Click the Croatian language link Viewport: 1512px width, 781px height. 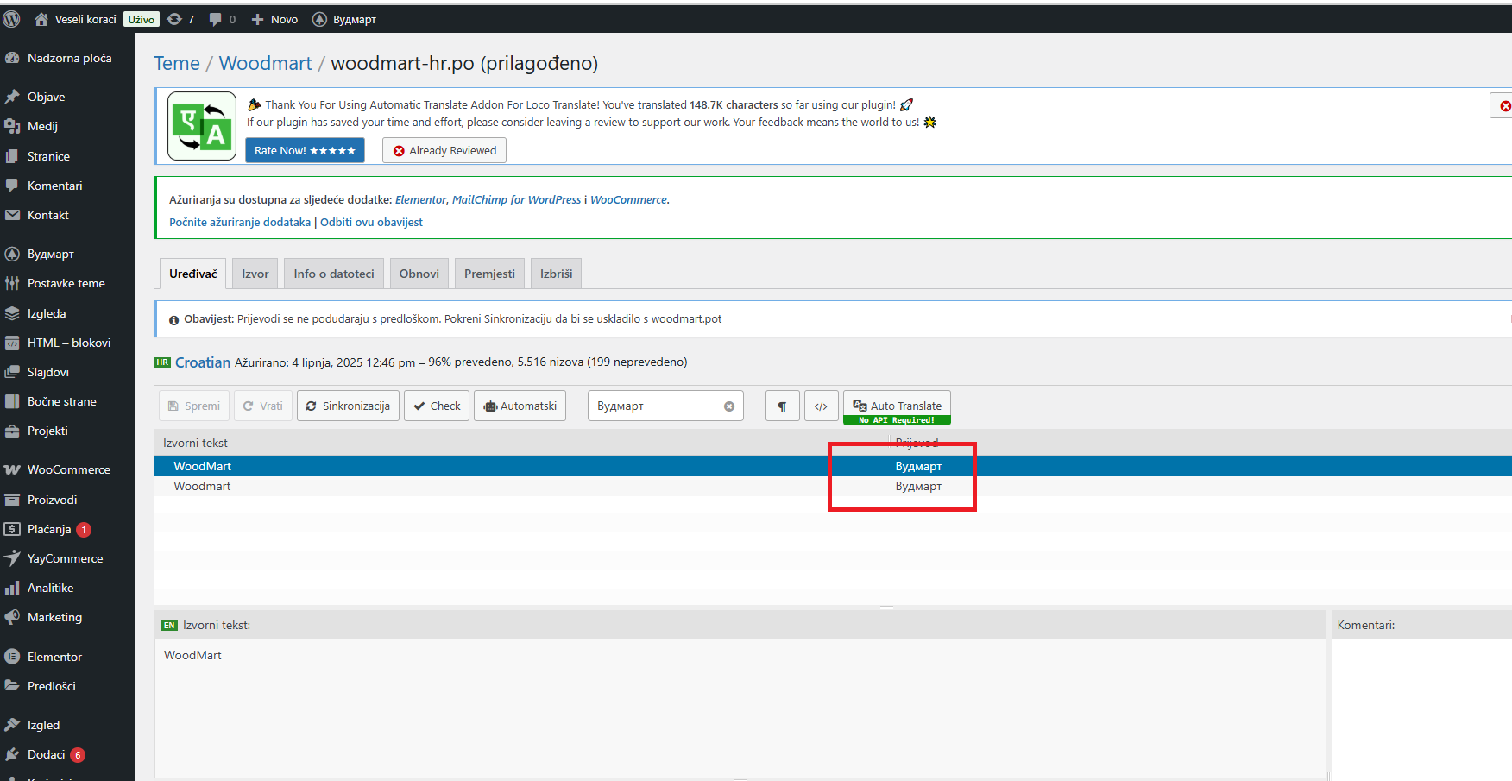[x=203, y=362]
